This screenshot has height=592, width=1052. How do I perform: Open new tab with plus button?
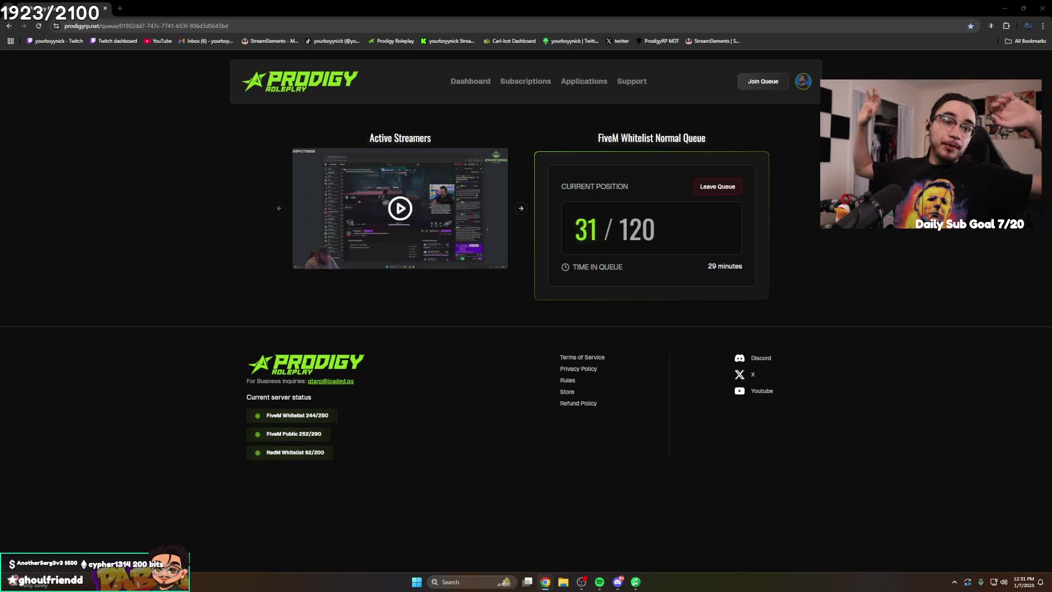coord(120,8)
